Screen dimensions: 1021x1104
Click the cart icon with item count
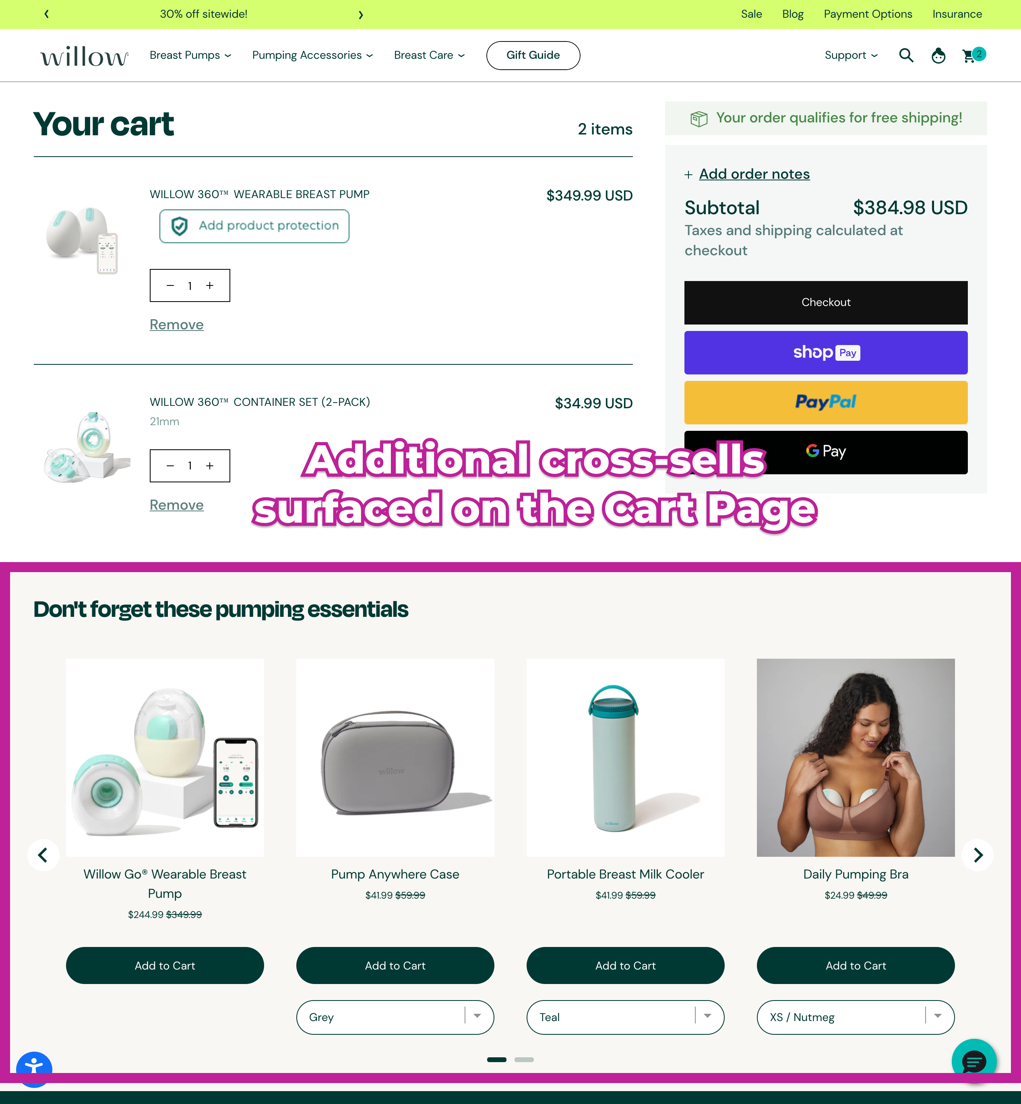[972, 55]
